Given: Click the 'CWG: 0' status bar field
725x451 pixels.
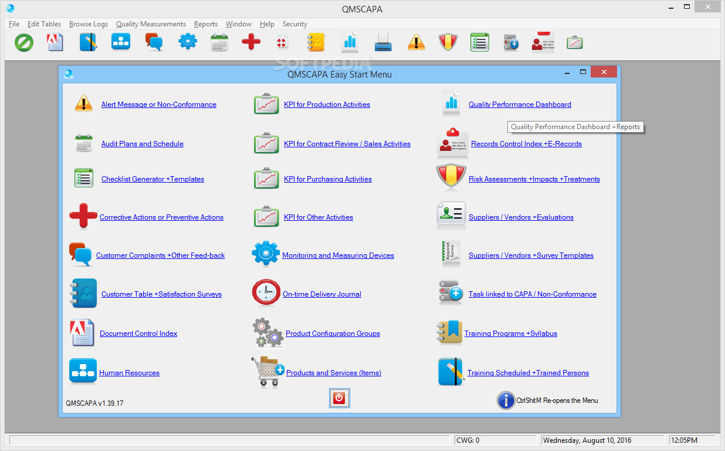Looking at the screenshot, I should point(496,440).
